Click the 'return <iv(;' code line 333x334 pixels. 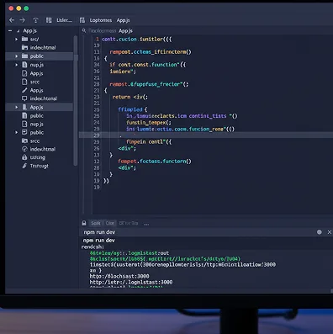(130, 97)
